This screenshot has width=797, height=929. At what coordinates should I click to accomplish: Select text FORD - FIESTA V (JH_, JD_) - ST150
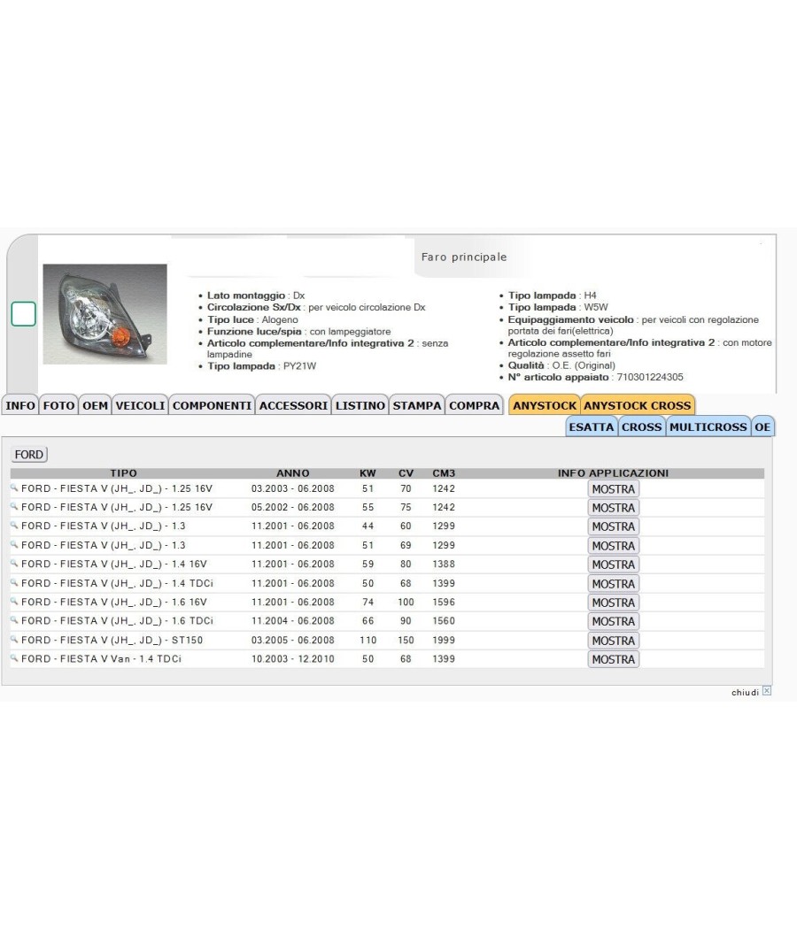[112, 640]
